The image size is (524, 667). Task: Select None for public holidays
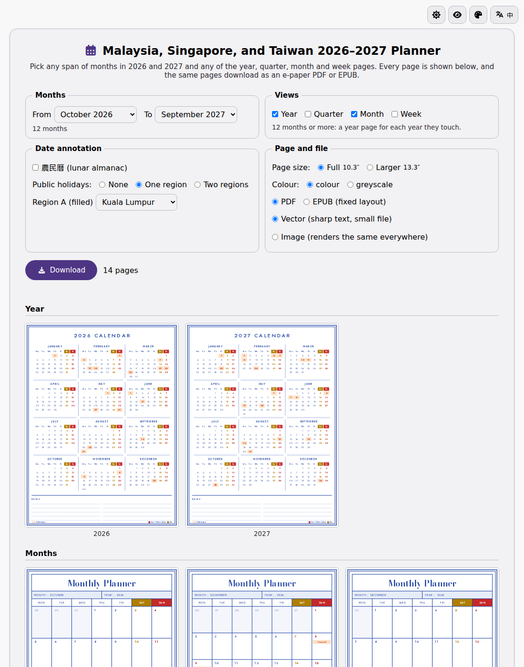102,185
